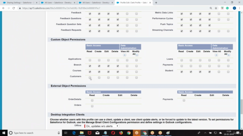Click right table's View All info icon
243x136 pixels.
tap(216, 55)
